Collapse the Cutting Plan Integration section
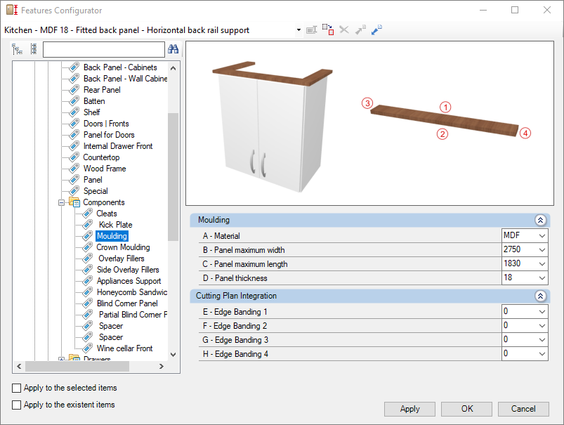Image resolution: width=564 pixels, height=425 pixels. coord(540,296)
